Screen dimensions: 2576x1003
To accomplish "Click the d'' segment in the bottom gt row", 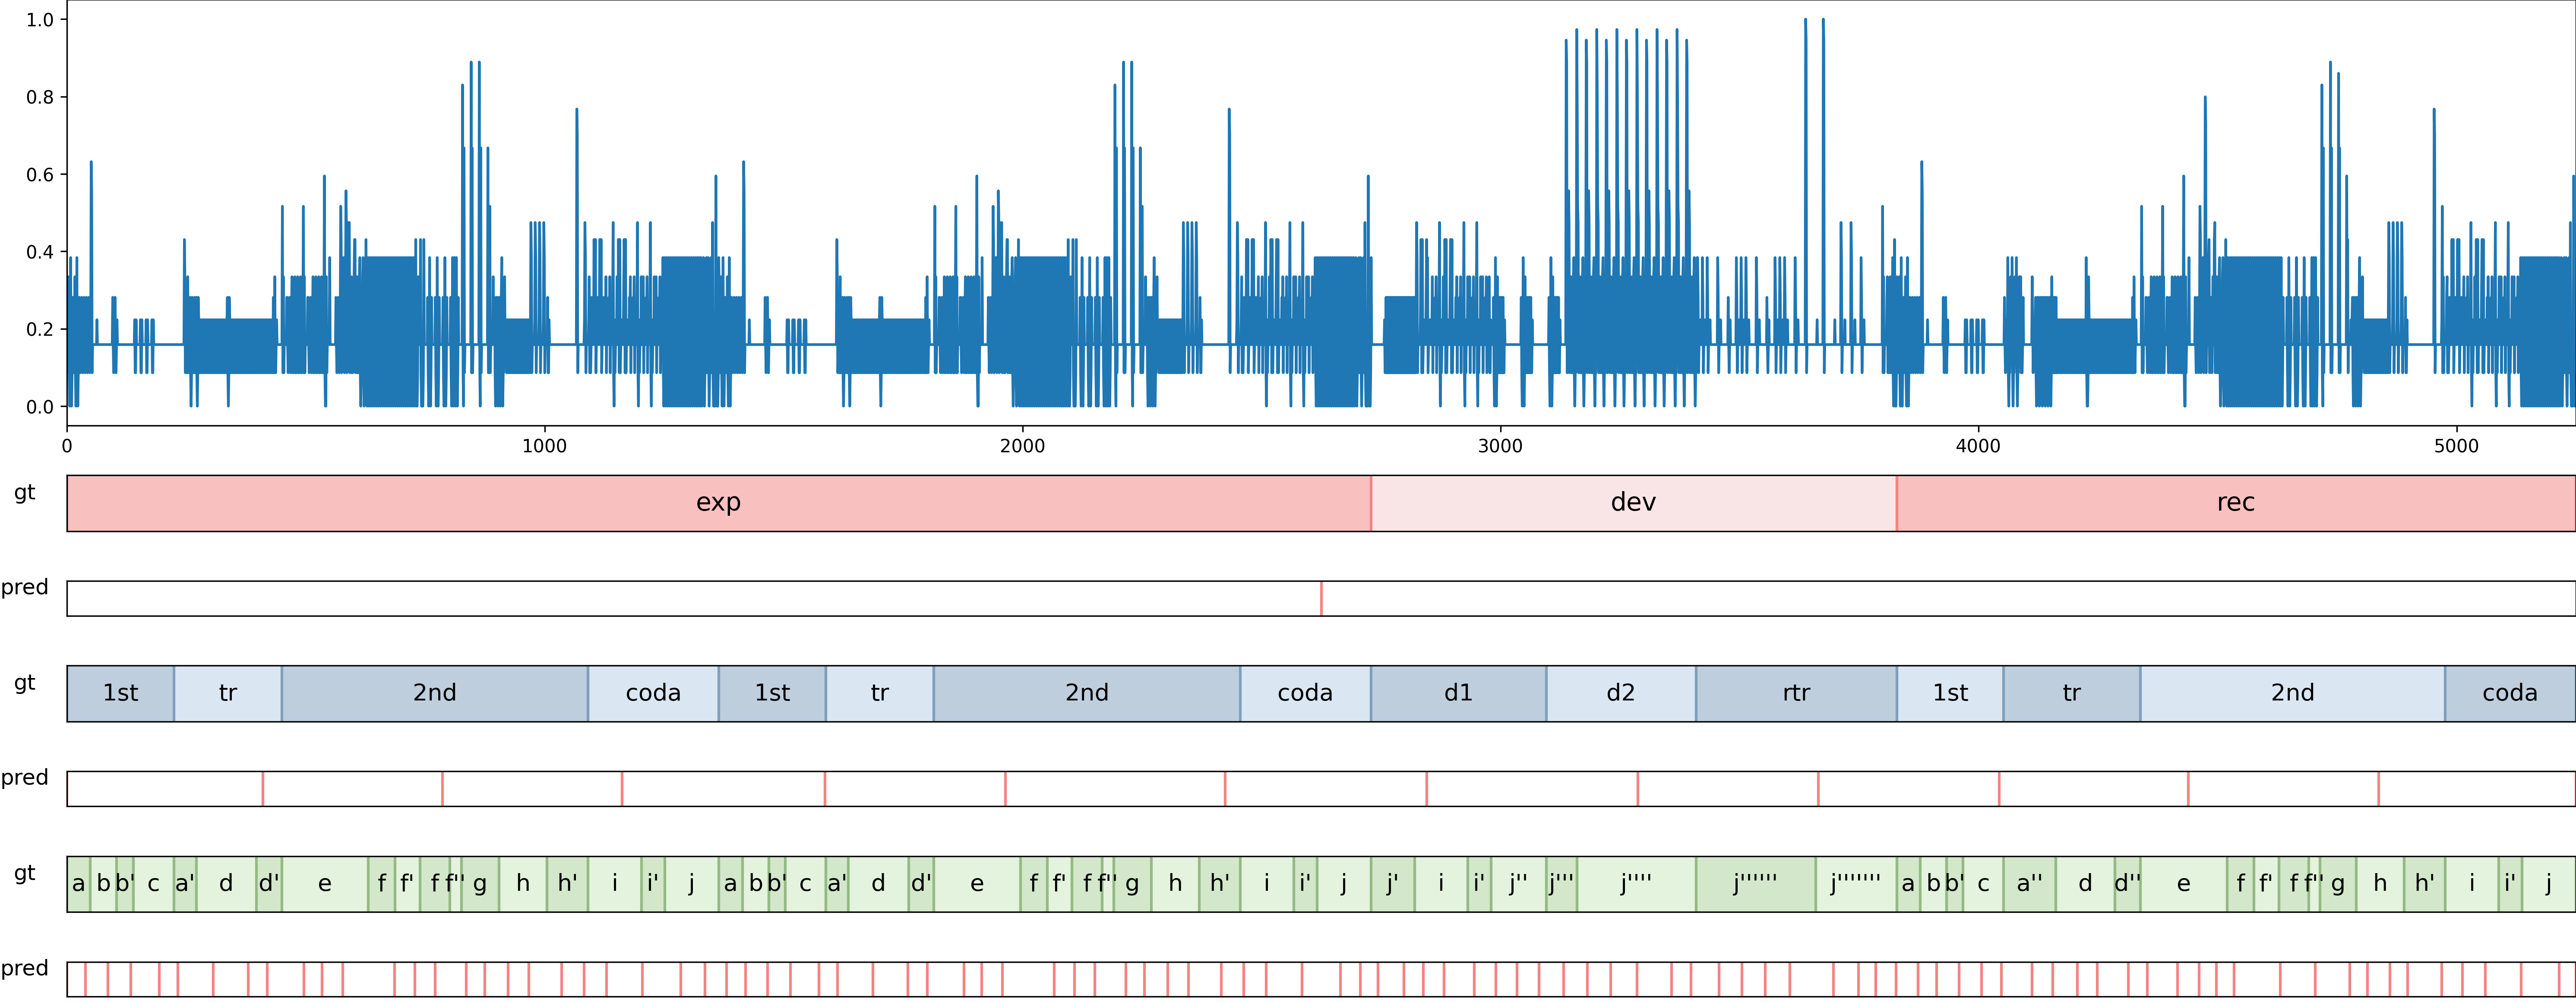I will click(x=2128, y=884).
